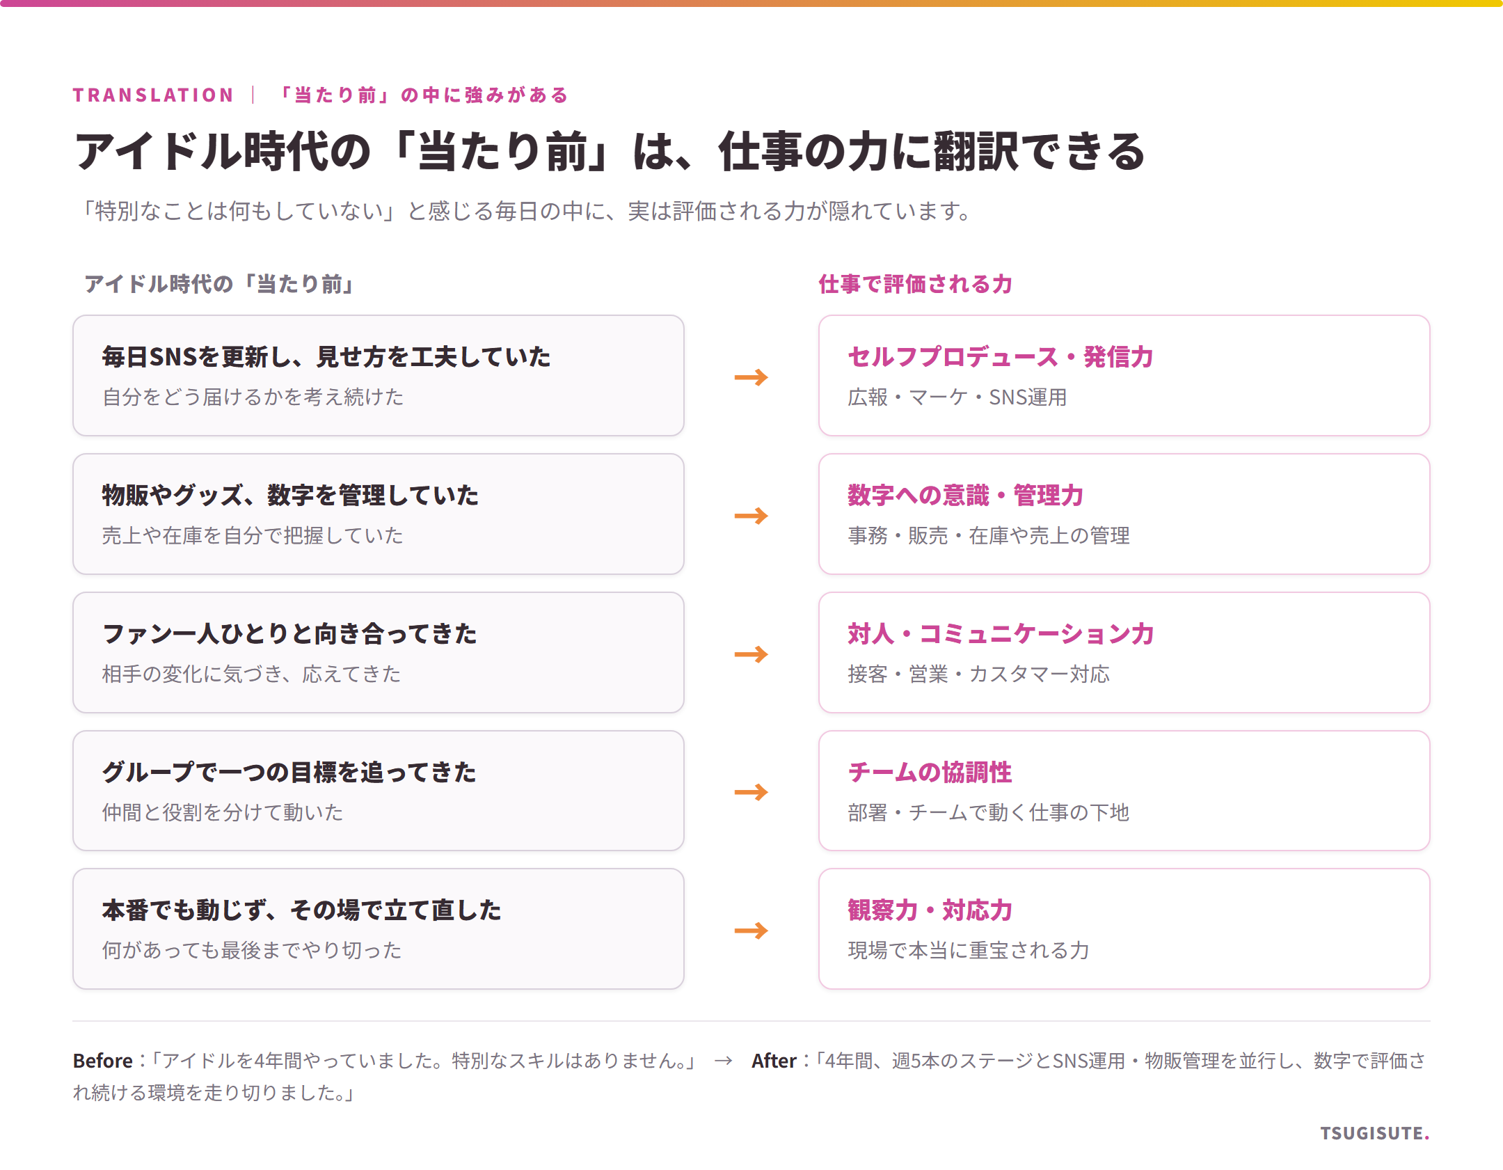Click subtext 事務・販売・在庫や売上の管理
1503x1170 pixels.
[x=989, y=535]
